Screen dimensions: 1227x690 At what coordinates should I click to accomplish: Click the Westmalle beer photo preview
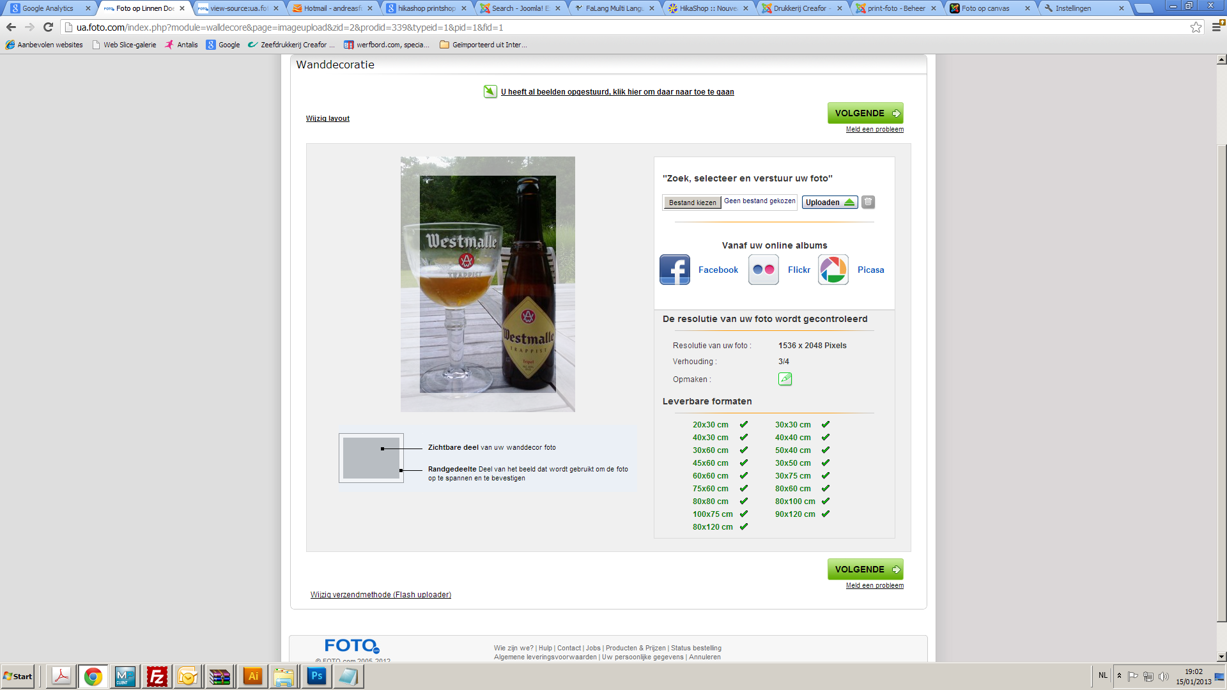click(x=488, y=284)
